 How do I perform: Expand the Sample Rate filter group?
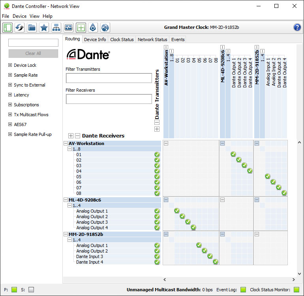click(x=10, y=75)
